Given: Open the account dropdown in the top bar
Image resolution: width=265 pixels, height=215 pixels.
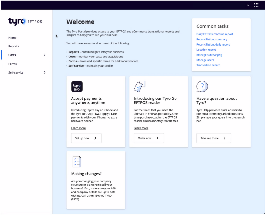Looking at the screenshot, I should pos(248,5).
